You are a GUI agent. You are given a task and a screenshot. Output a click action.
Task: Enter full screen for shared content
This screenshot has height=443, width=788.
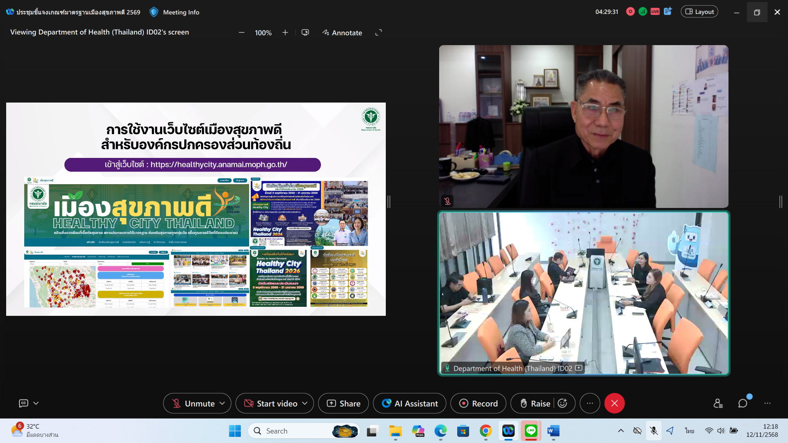click(378, 32)
